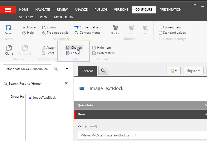Click the Path field with ImageTextBlock.cshtml

tap(142, 135)
